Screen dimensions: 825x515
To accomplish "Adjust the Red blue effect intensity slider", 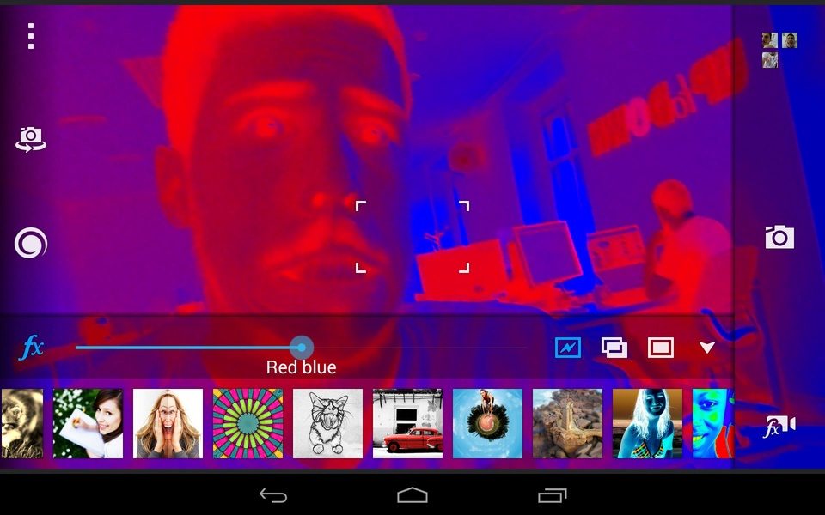I will (301, 348).
